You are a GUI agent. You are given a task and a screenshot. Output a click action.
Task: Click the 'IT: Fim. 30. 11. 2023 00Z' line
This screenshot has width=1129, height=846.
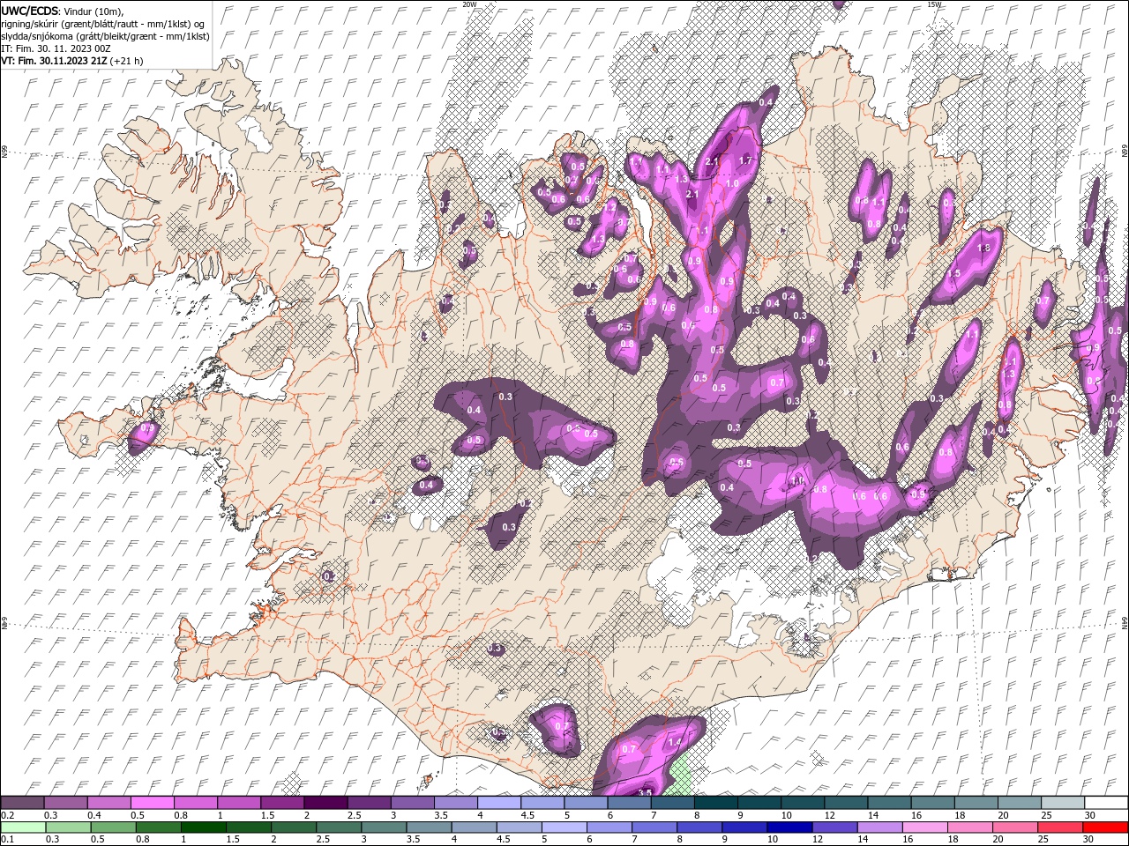[x=54, y=48]
